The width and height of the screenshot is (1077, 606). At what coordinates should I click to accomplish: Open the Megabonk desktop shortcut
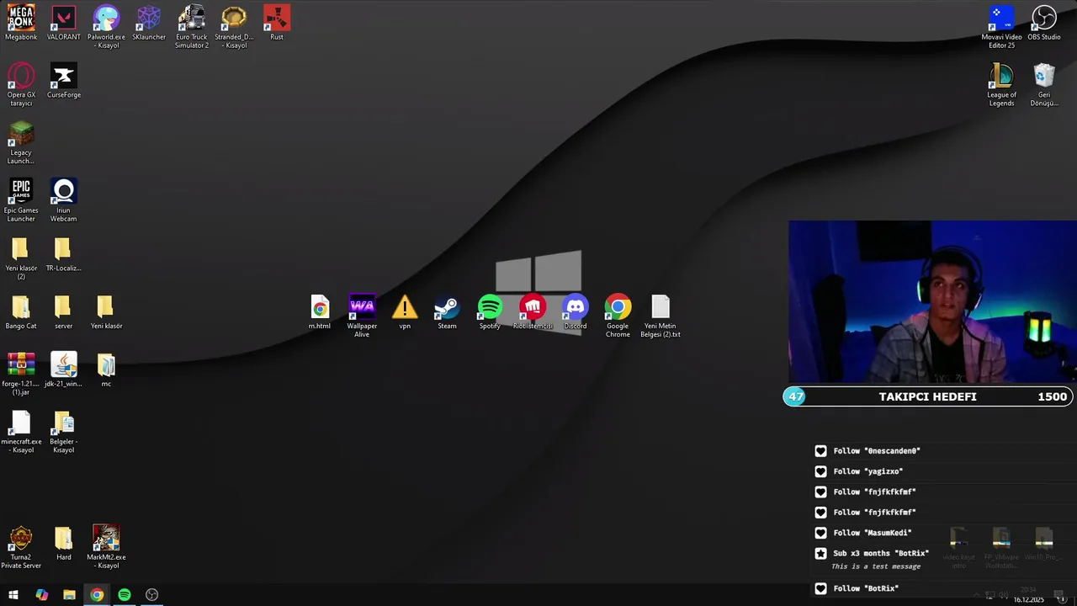pos(21,23)
